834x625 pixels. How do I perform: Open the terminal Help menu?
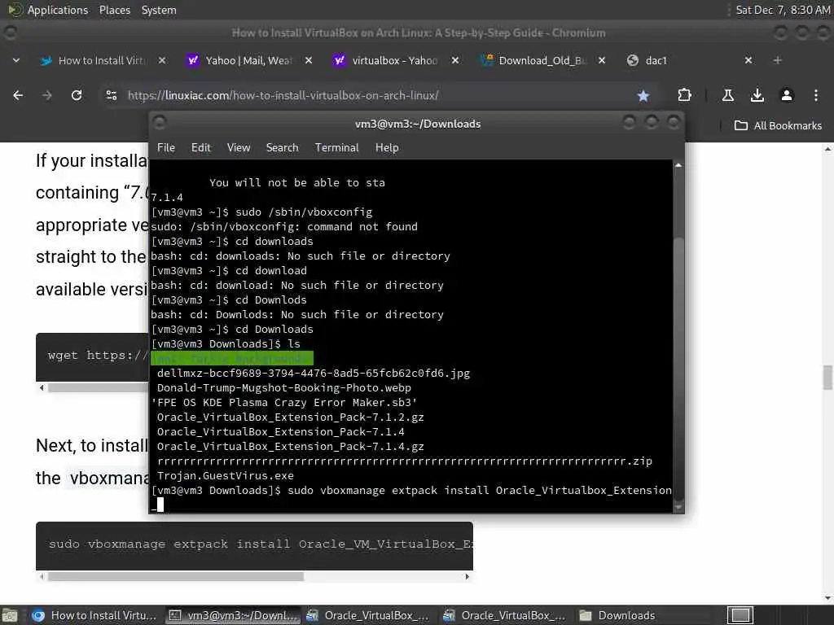[387, 148]
